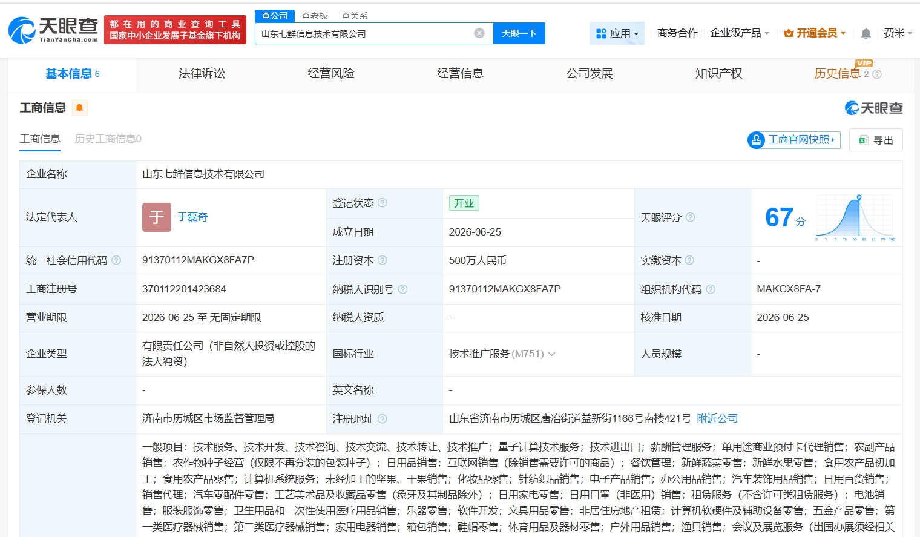Click the orange alert bell beside 工商信息
Screen dimensions: 920x537
coord(79,108)
